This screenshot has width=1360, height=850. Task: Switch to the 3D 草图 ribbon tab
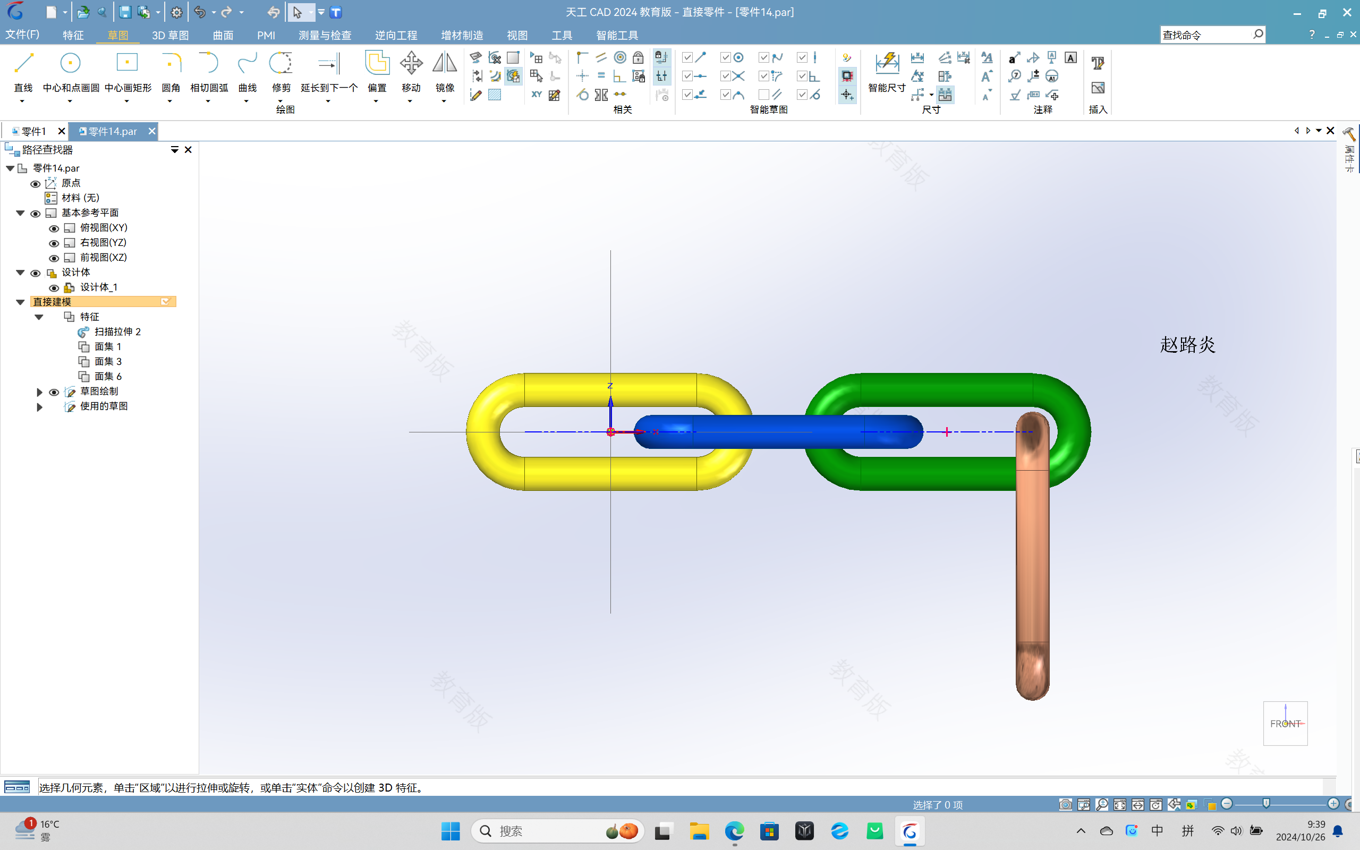pos(169,35)
